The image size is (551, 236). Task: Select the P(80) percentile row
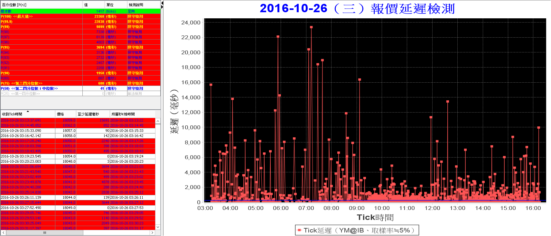coord(80,78)
